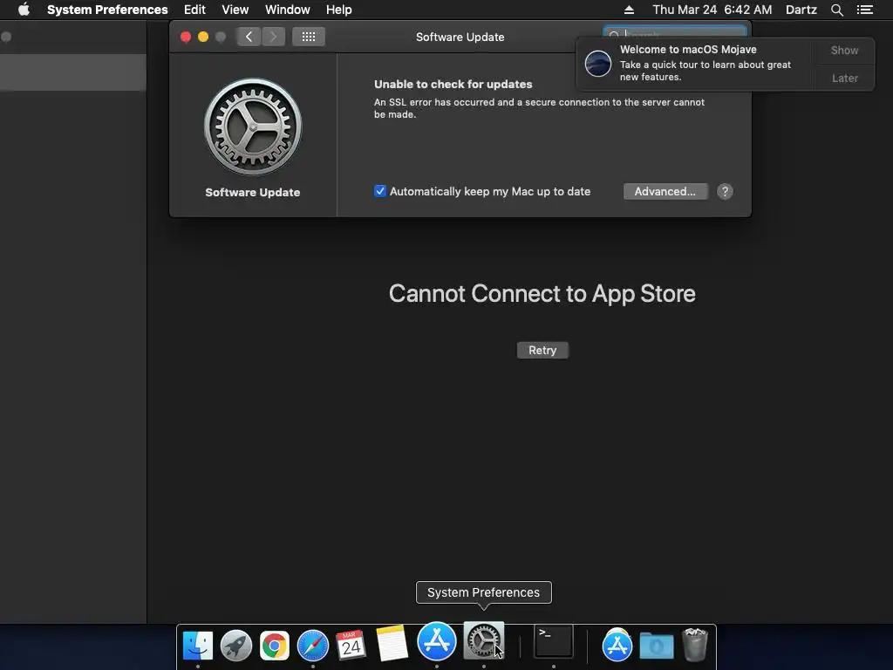Click the search field in Software Update window
This screenshot has width=893, height=670.
click(674, 32)
